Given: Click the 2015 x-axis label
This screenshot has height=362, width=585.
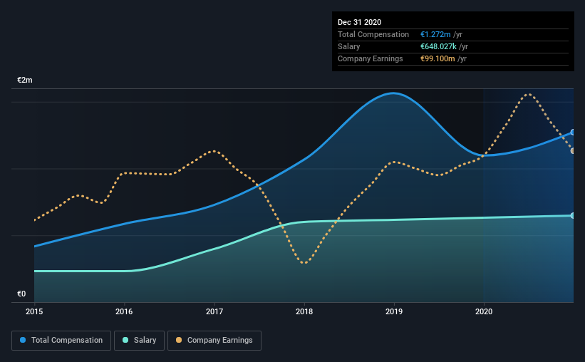Looking at the screenshot, I should [x=34, y=311].
